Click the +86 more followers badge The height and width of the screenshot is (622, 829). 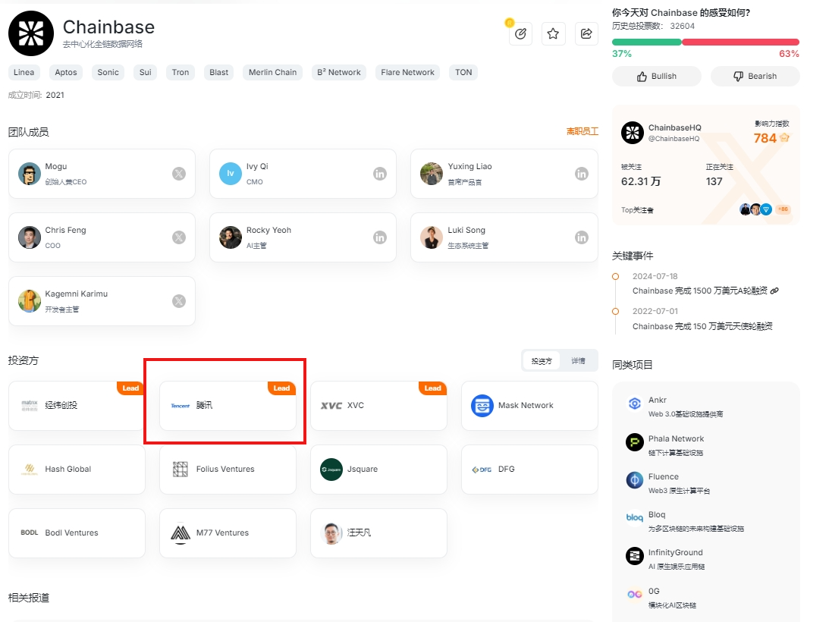pos(783,209)
